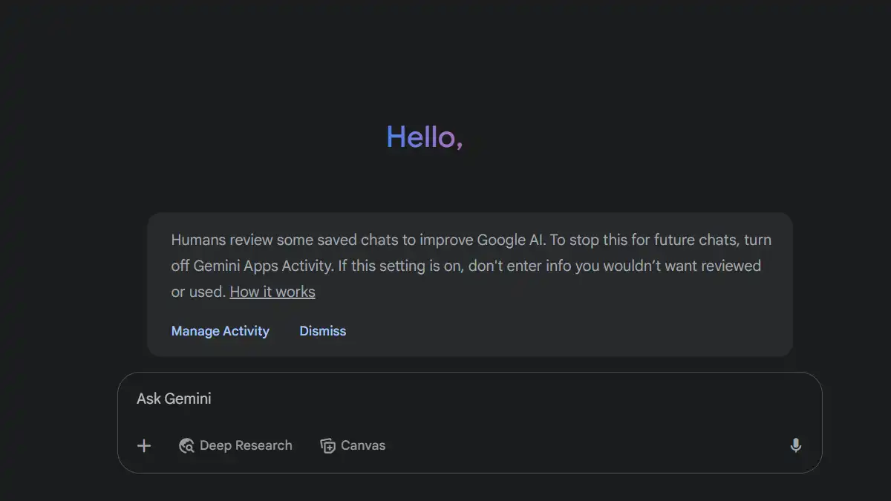Image resolution: width=891 pixels, height=501 pixels.
Task: Click the "Google AI" words in the notice
Action: [x=510, y=240]
